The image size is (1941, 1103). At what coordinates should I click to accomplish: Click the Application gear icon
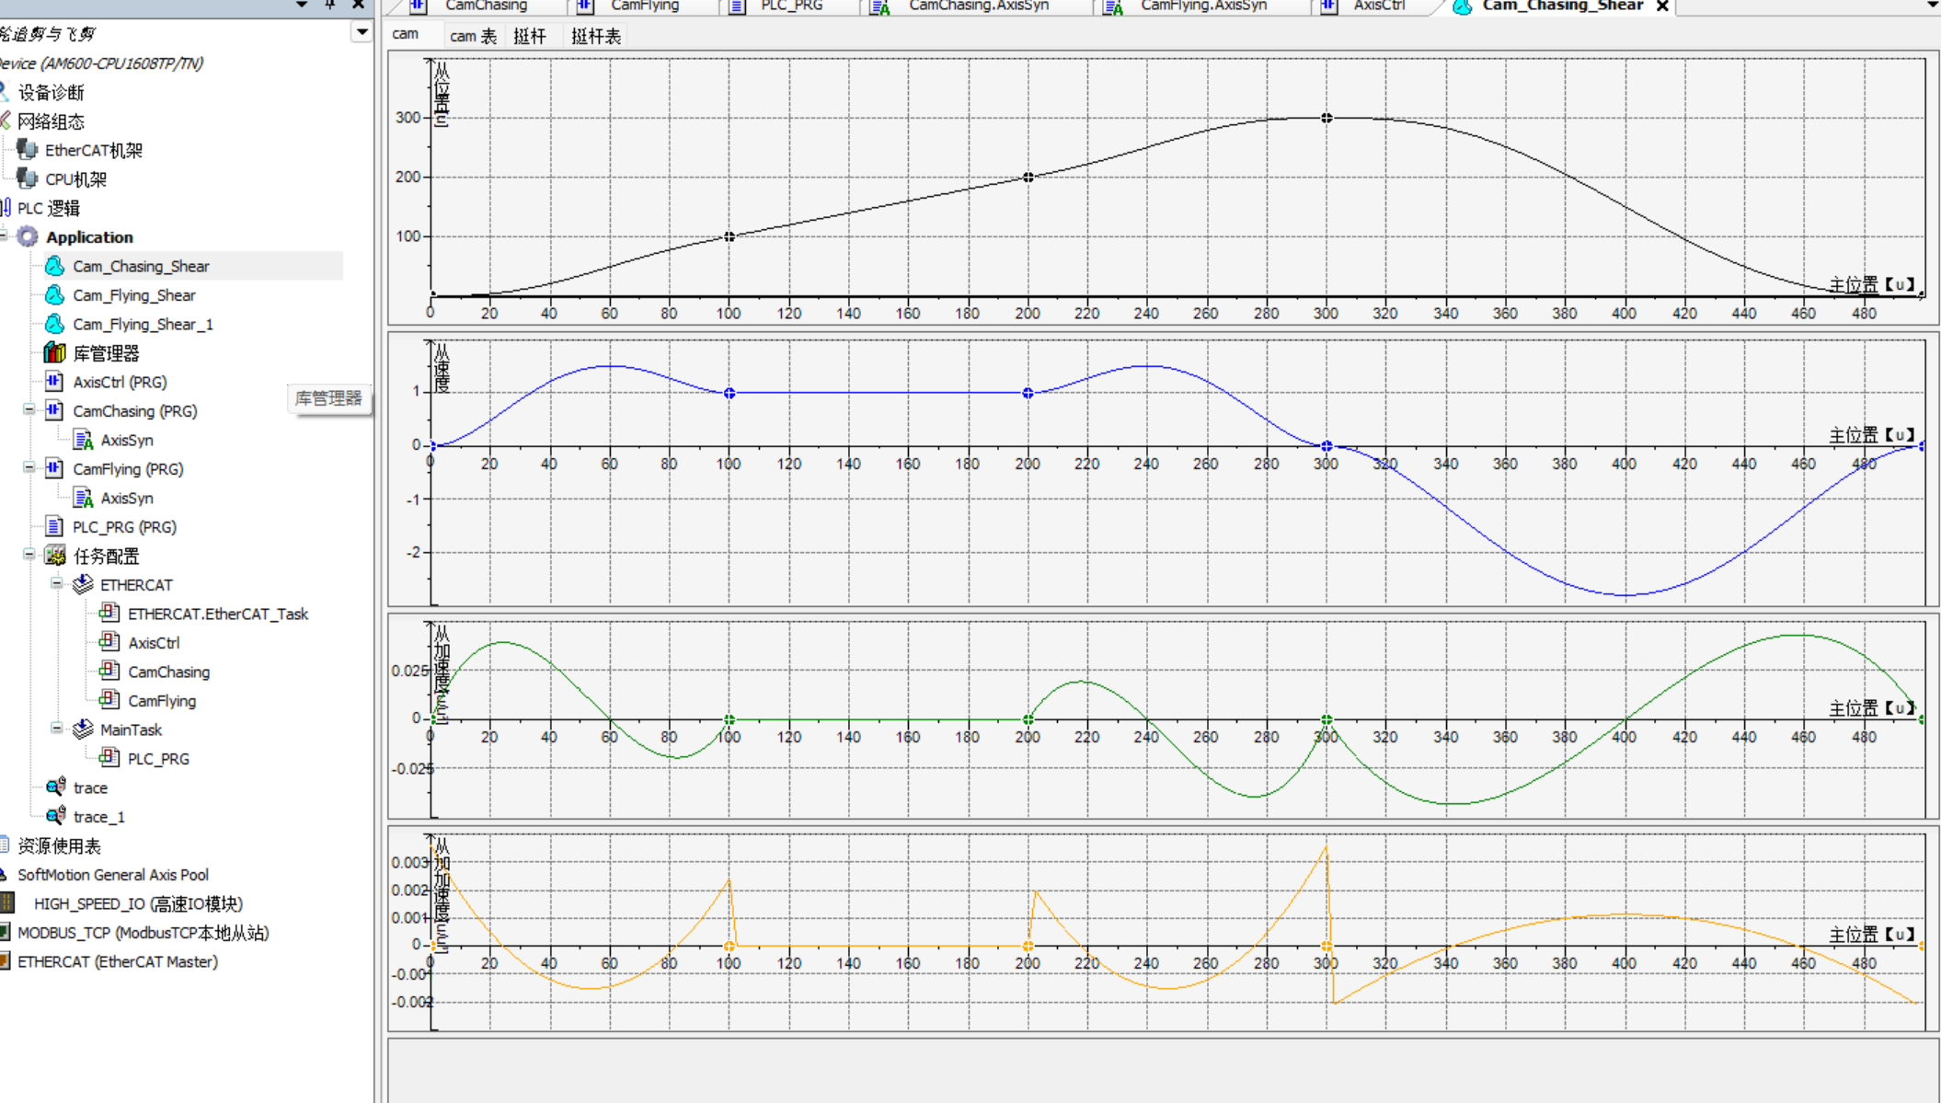(28, 237)
